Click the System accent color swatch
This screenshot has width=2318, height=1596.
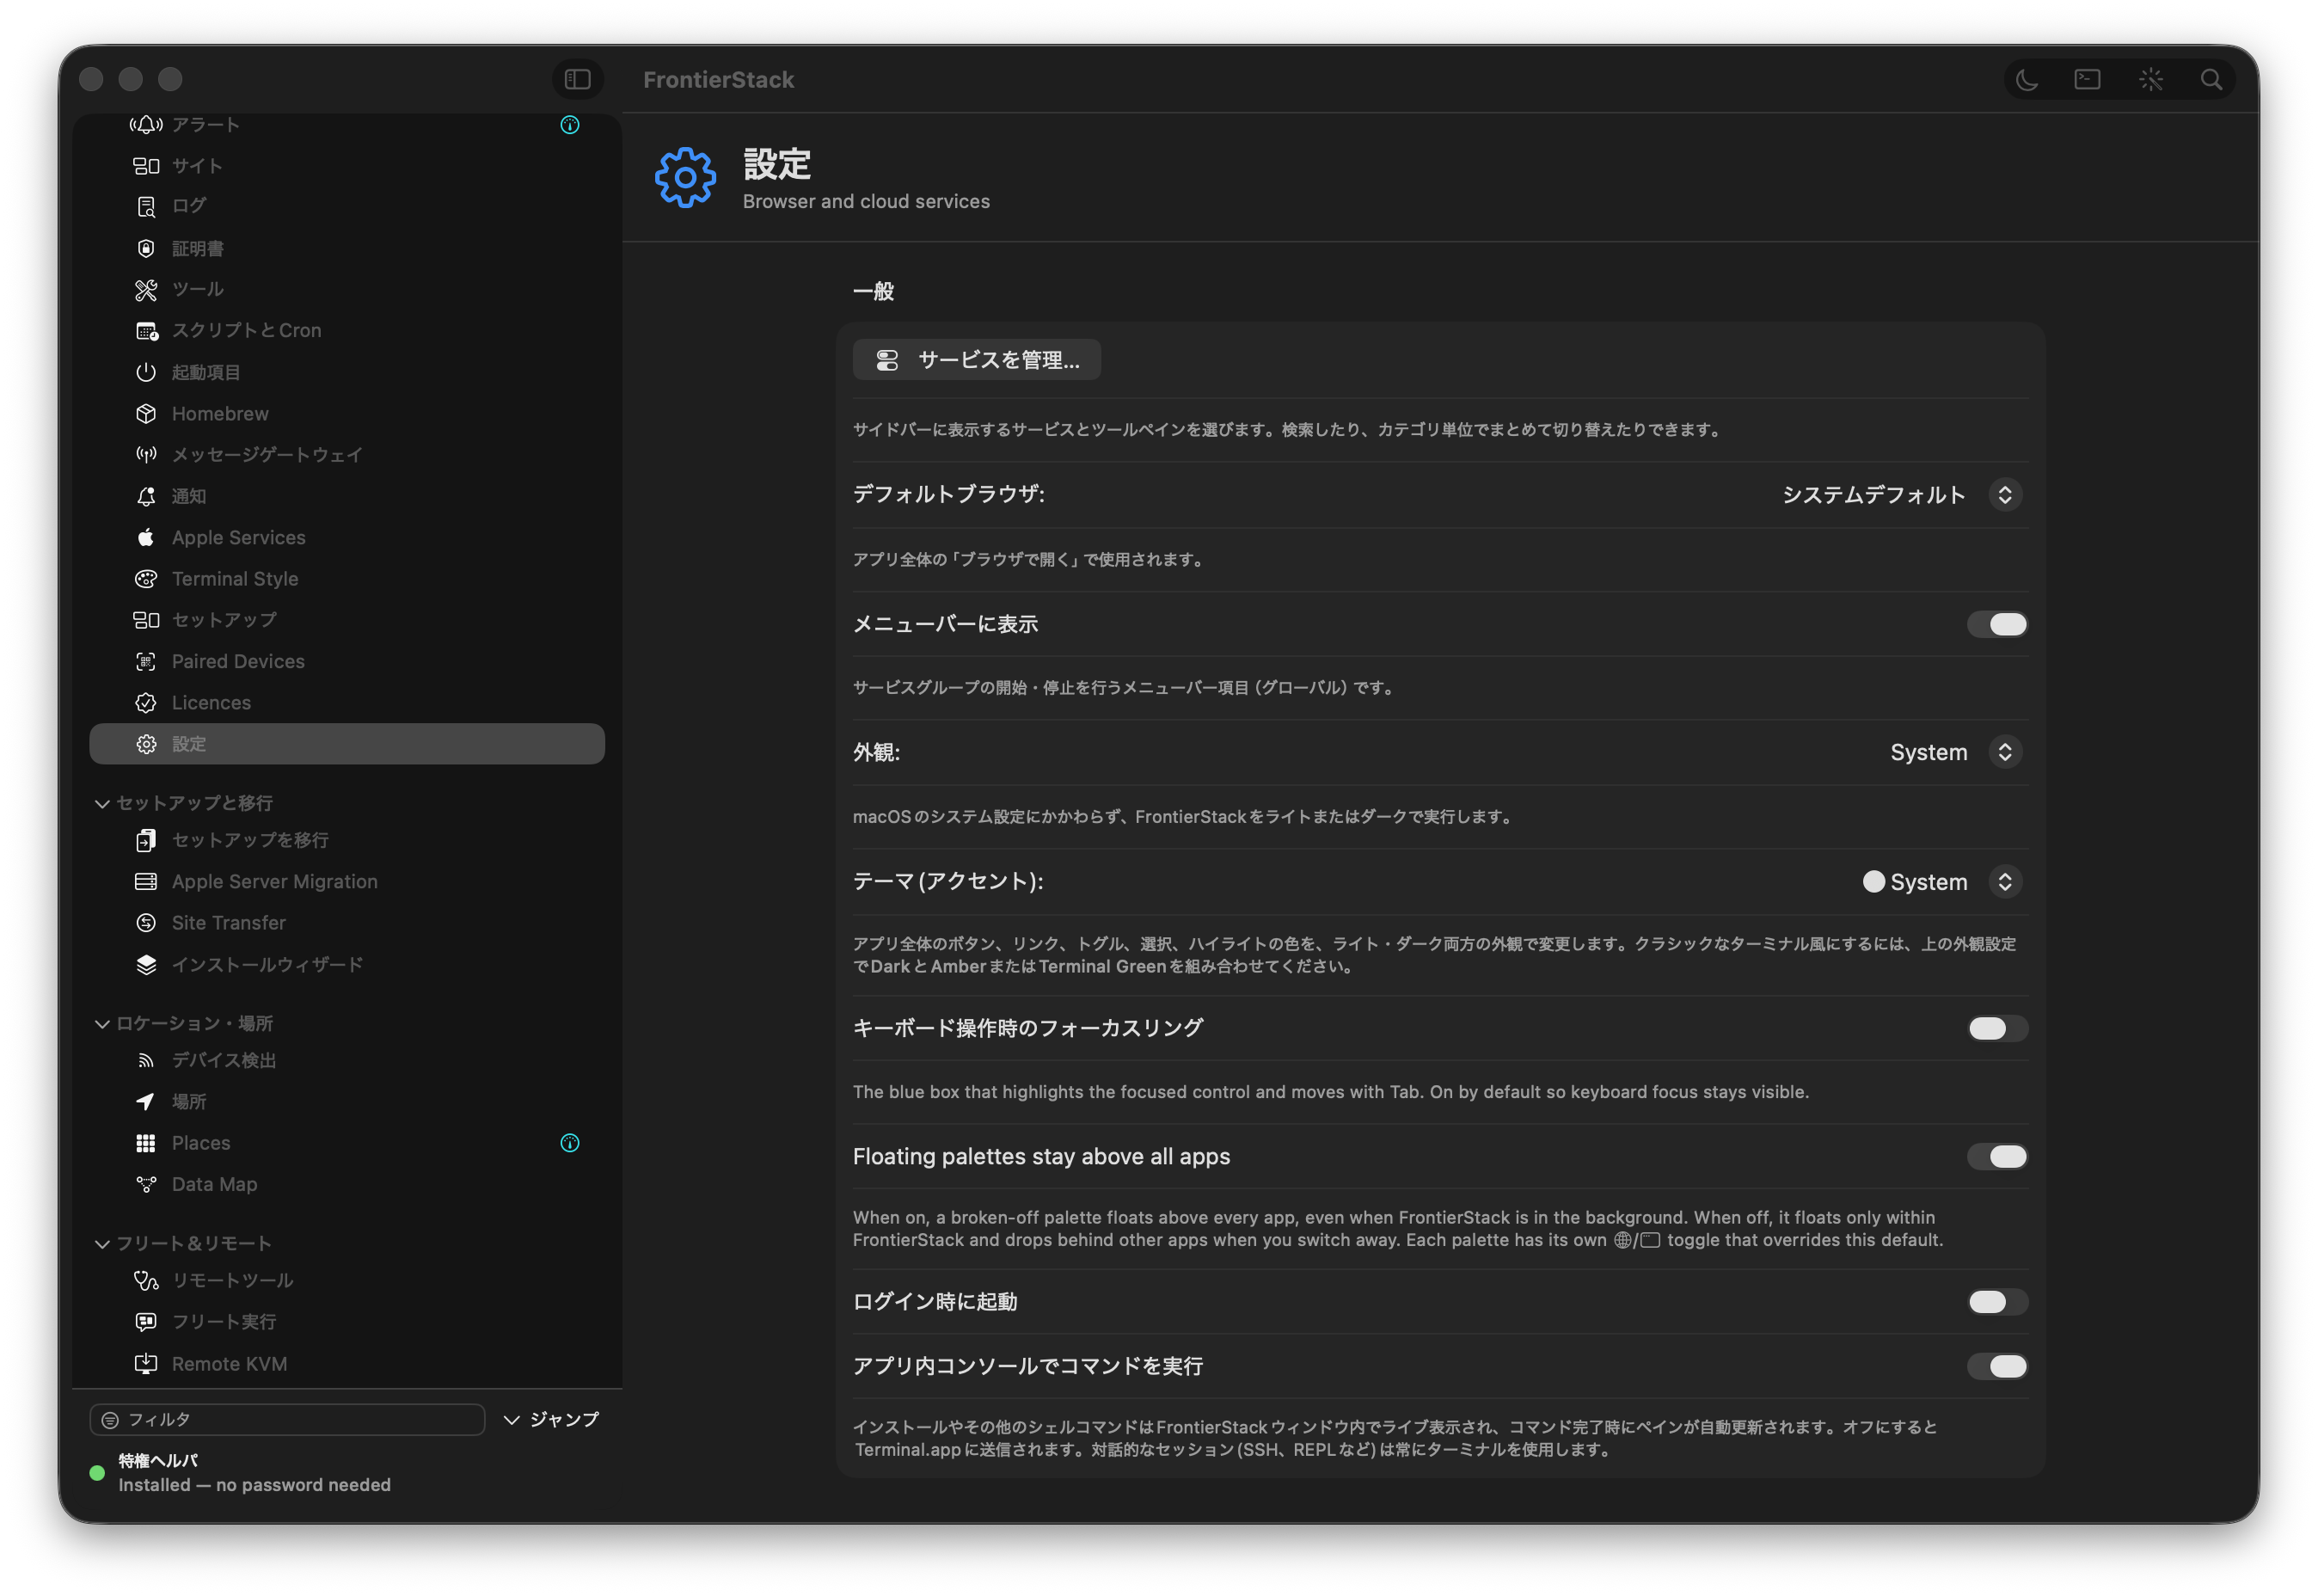tap(1873, 882)
